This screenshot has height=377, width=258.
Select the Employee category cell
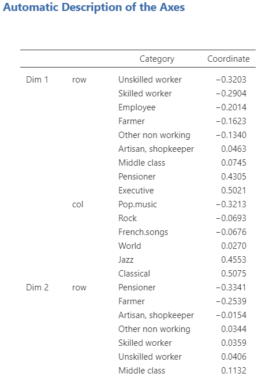pos(137,107)
